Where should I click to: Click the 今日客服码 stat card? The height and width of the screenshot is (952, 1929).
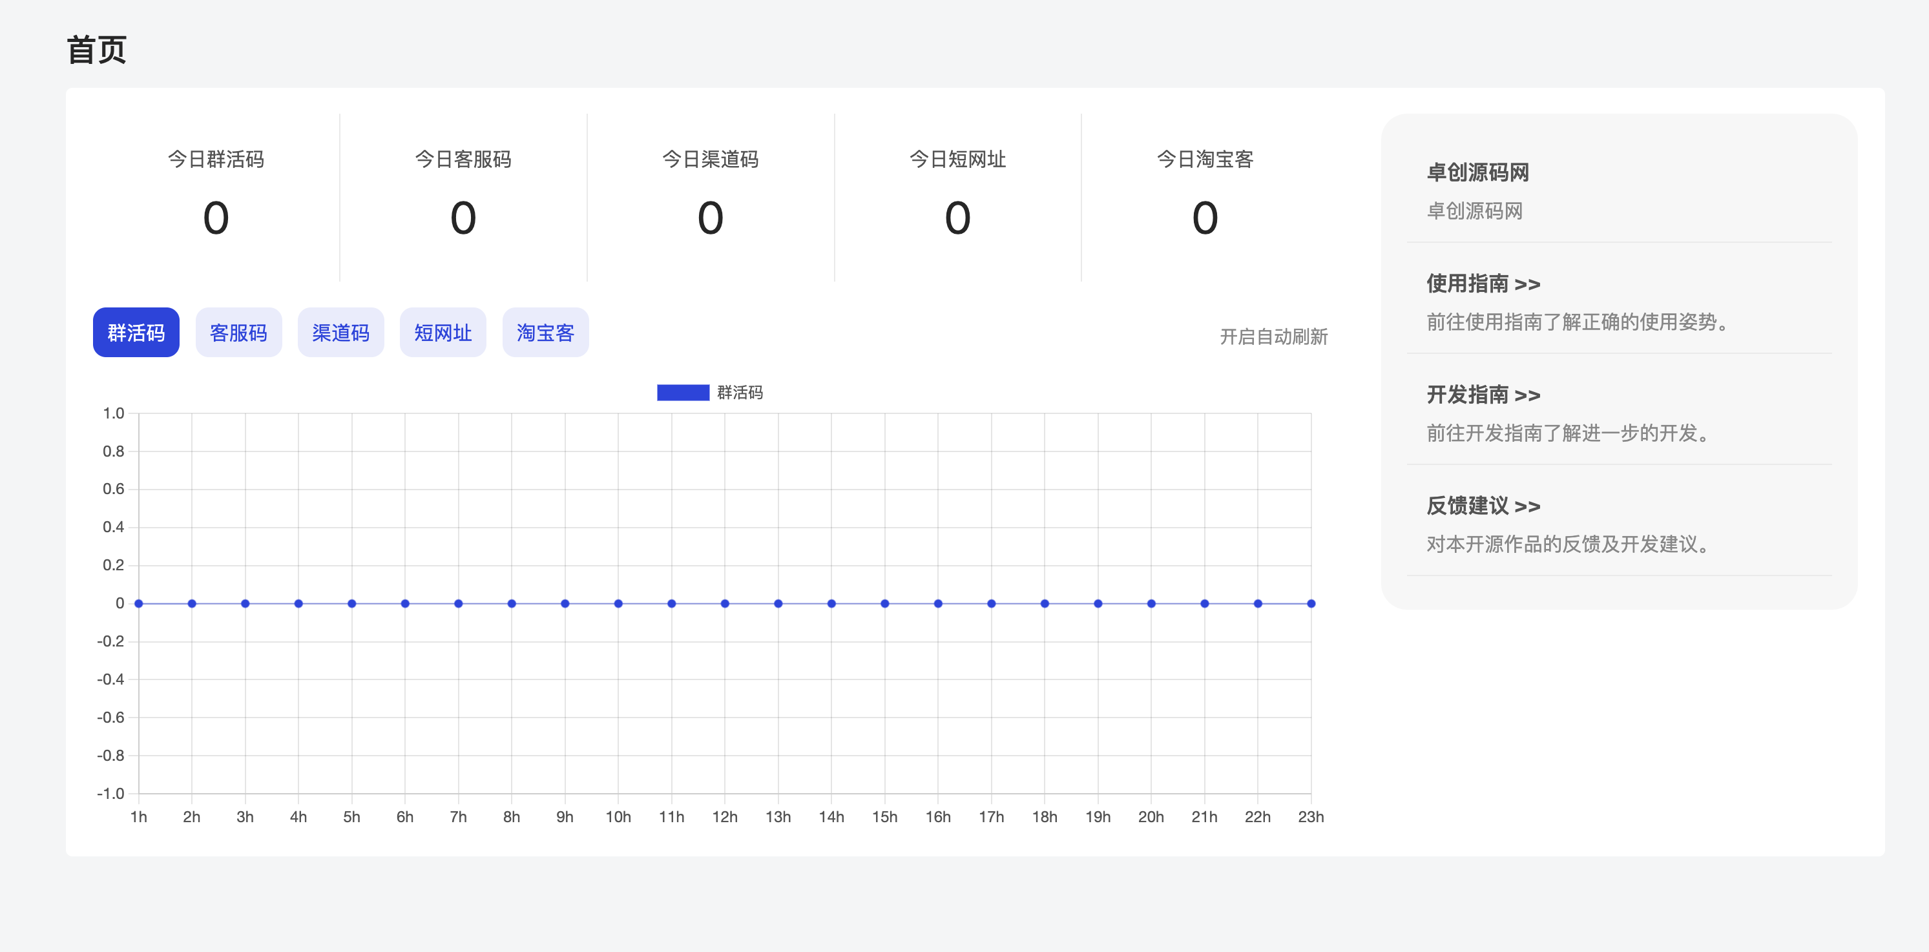(x=463, y=198)
